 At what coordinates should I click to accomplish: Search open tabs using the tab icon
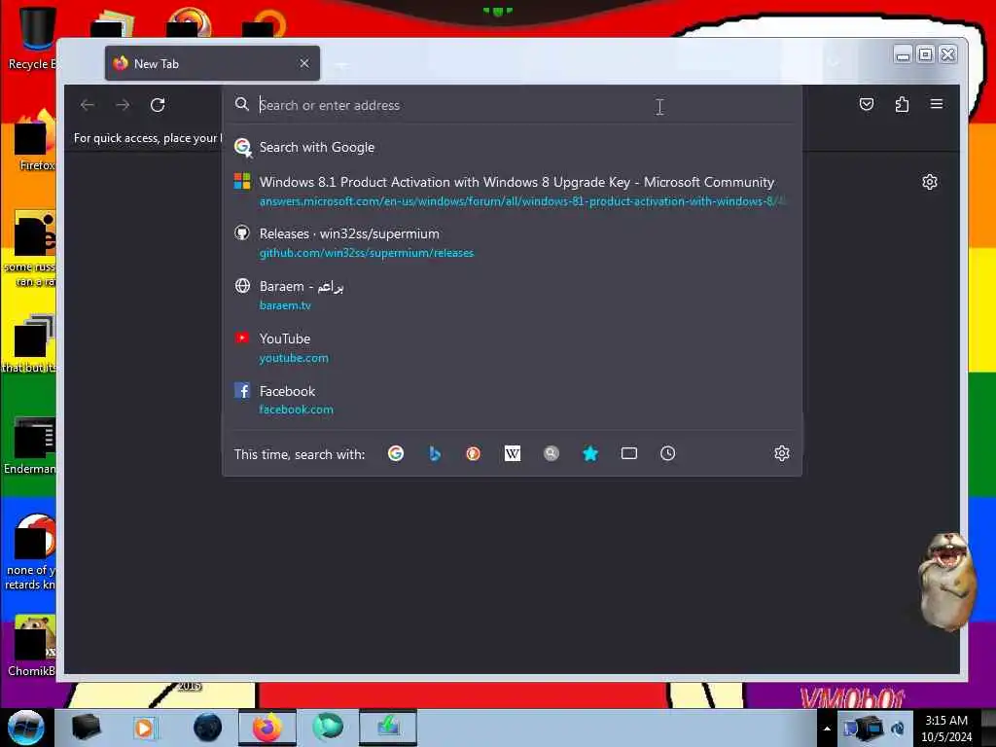[629, 453]
